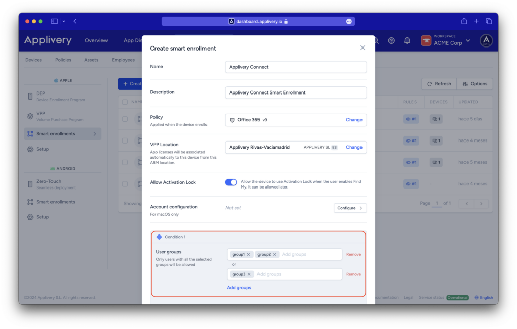
Task: Go to the previous page arrow
Action: click(x=467, y=203)
